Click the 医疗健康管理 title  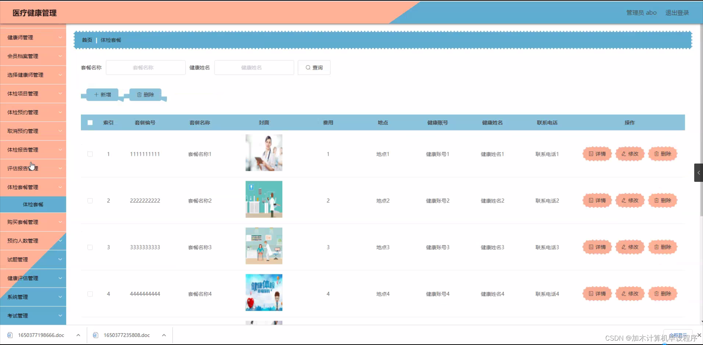34,13
